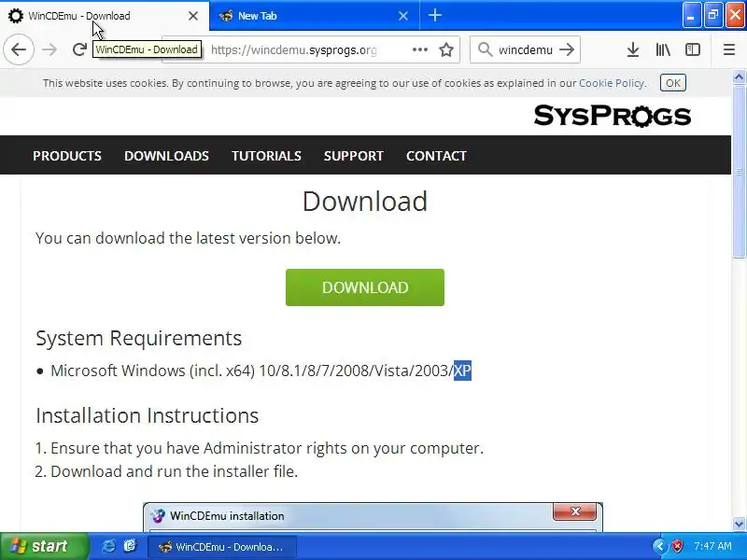The height and width of the screenshot is (560, 747).
Task: Click the scrollbar up arrow
Action: tap(739, 77)
